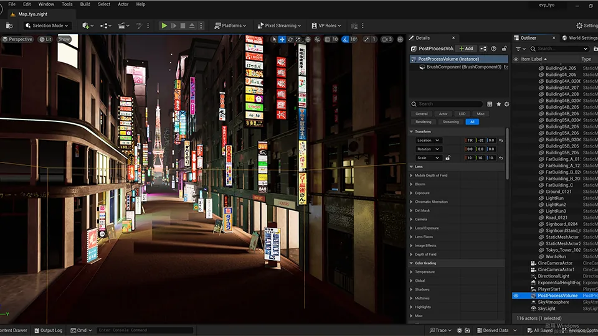Open surface snapping options in viewport
Viewport: 598px width, 336px height.
click(317, 39)
